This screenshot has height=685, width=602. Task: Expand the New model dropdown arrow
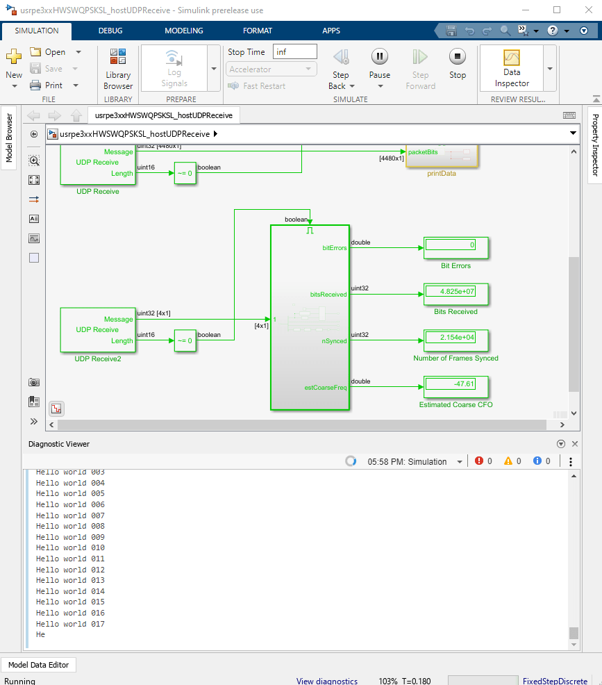(x=15, y=86)
